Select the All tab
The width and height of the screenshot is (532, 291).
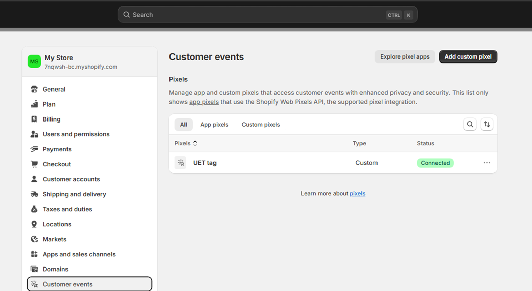tap(183, 125)
